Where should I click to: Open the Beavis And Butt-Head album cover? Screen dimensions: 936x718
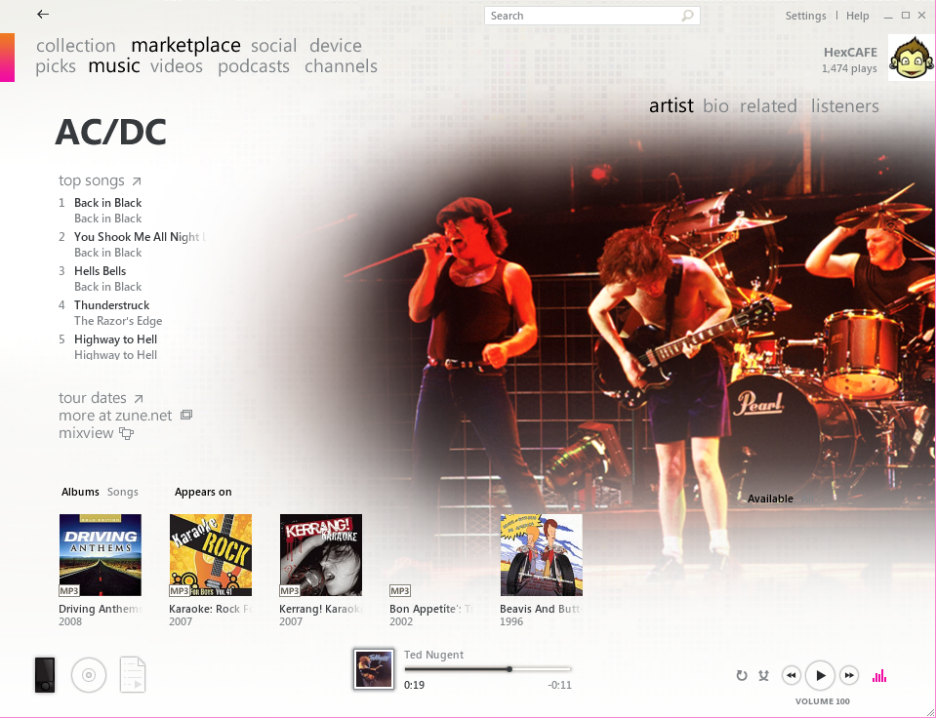541,555
